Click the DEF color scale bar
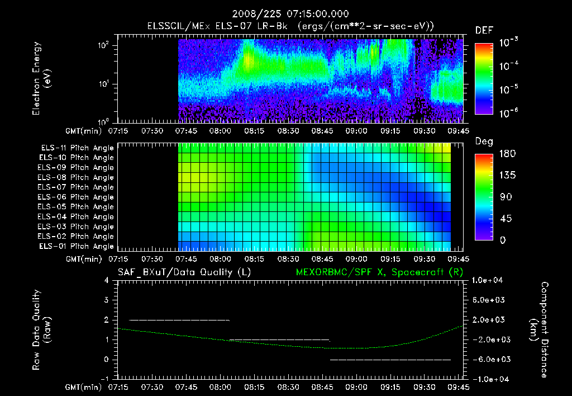 (484, 79)
